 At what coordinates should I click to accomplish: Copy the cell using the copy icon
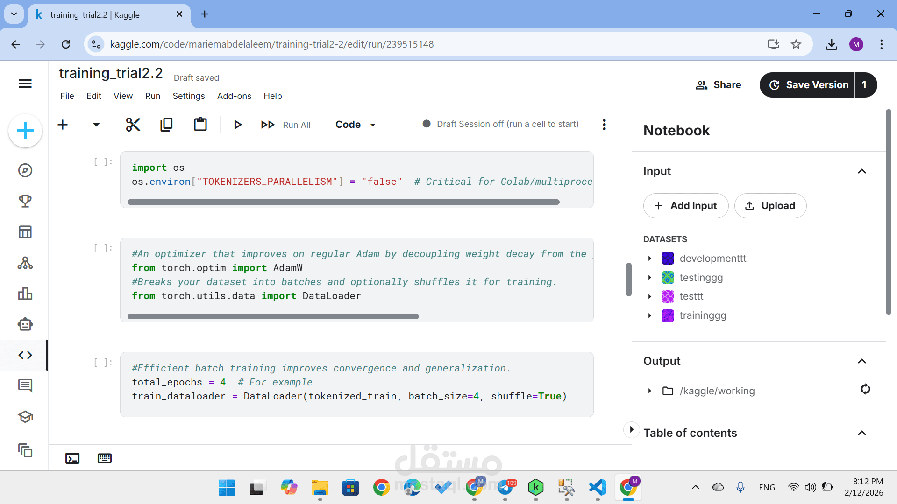coord(166,125)
